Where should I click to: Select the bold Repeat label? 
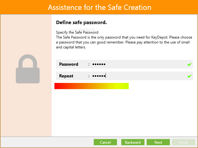click(66, 76)
